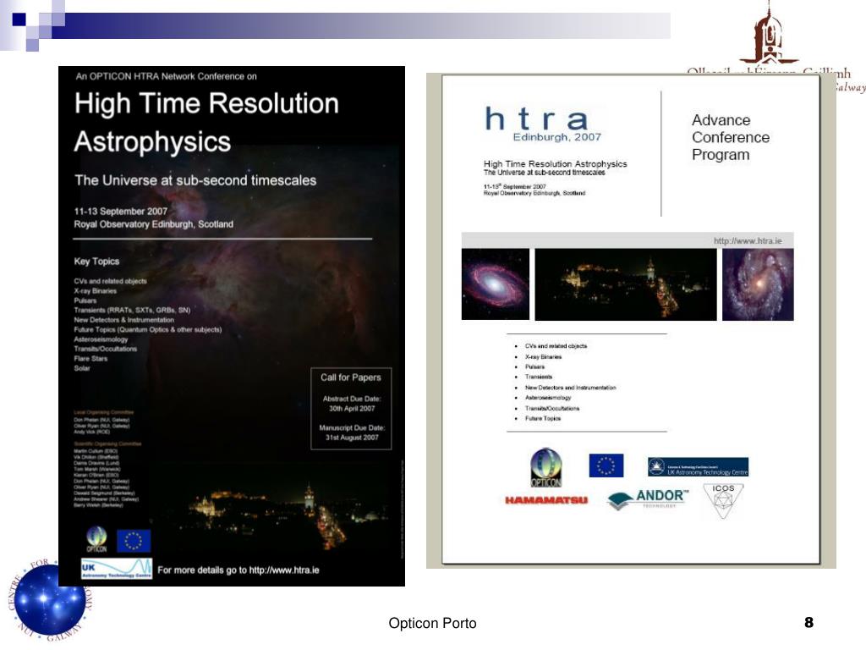The image size is (866, 650).
Task: Click 'Abstract Due Date: 30th April 2007'
Action: tap(352, 404)
